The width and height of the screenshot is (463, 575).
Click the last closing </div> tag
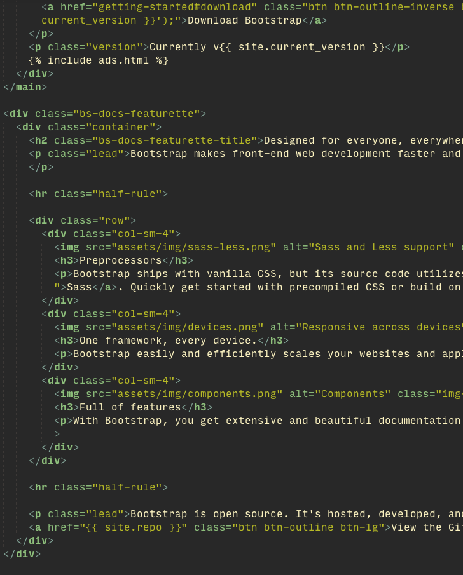(x=22, y=554)
